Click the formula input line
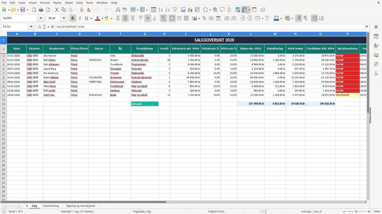Screen dimensions: 382x214 pyautogui.click(x=209, y=27)
